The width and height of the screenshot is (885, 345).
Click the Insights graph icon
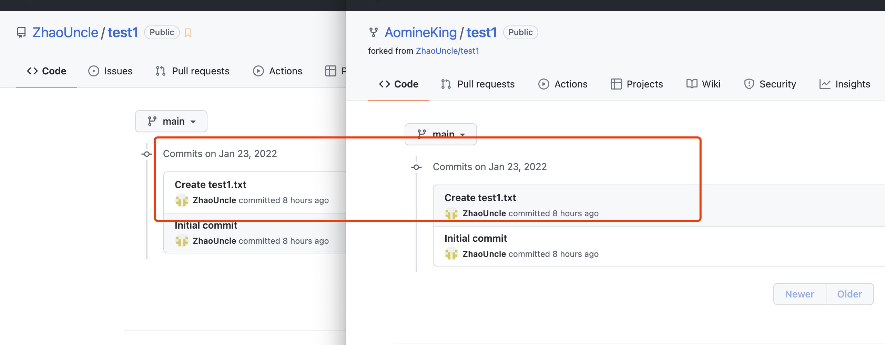click(825, 84)
